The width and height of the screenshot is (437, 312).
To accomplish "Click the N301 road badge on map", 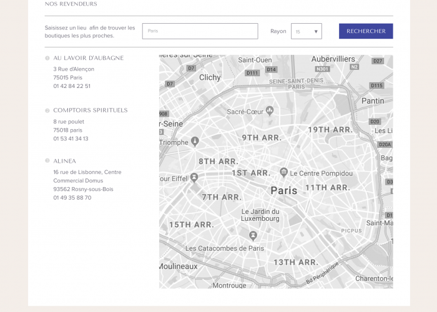I will pyautogui.click(x=323, y=69).
